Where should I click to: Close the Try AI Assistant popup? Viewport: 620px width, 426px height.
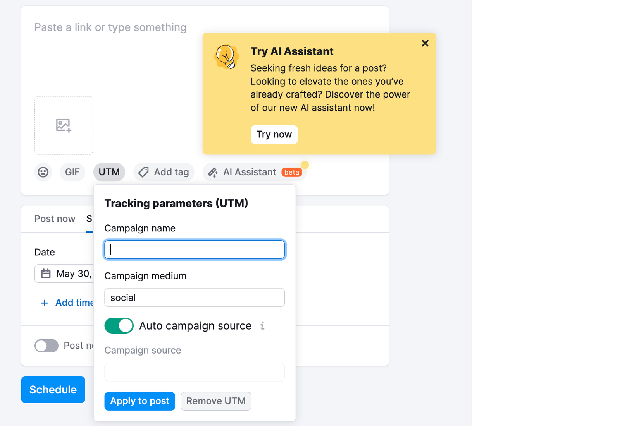(425, 43)
